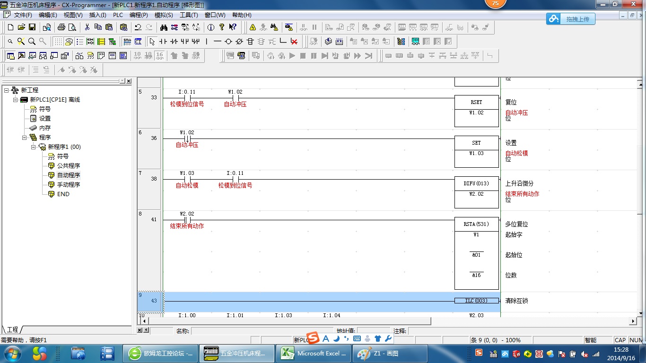Screen dimensions: 646x363
Task: Click the Save file toolbar icon
Action: 32,27
